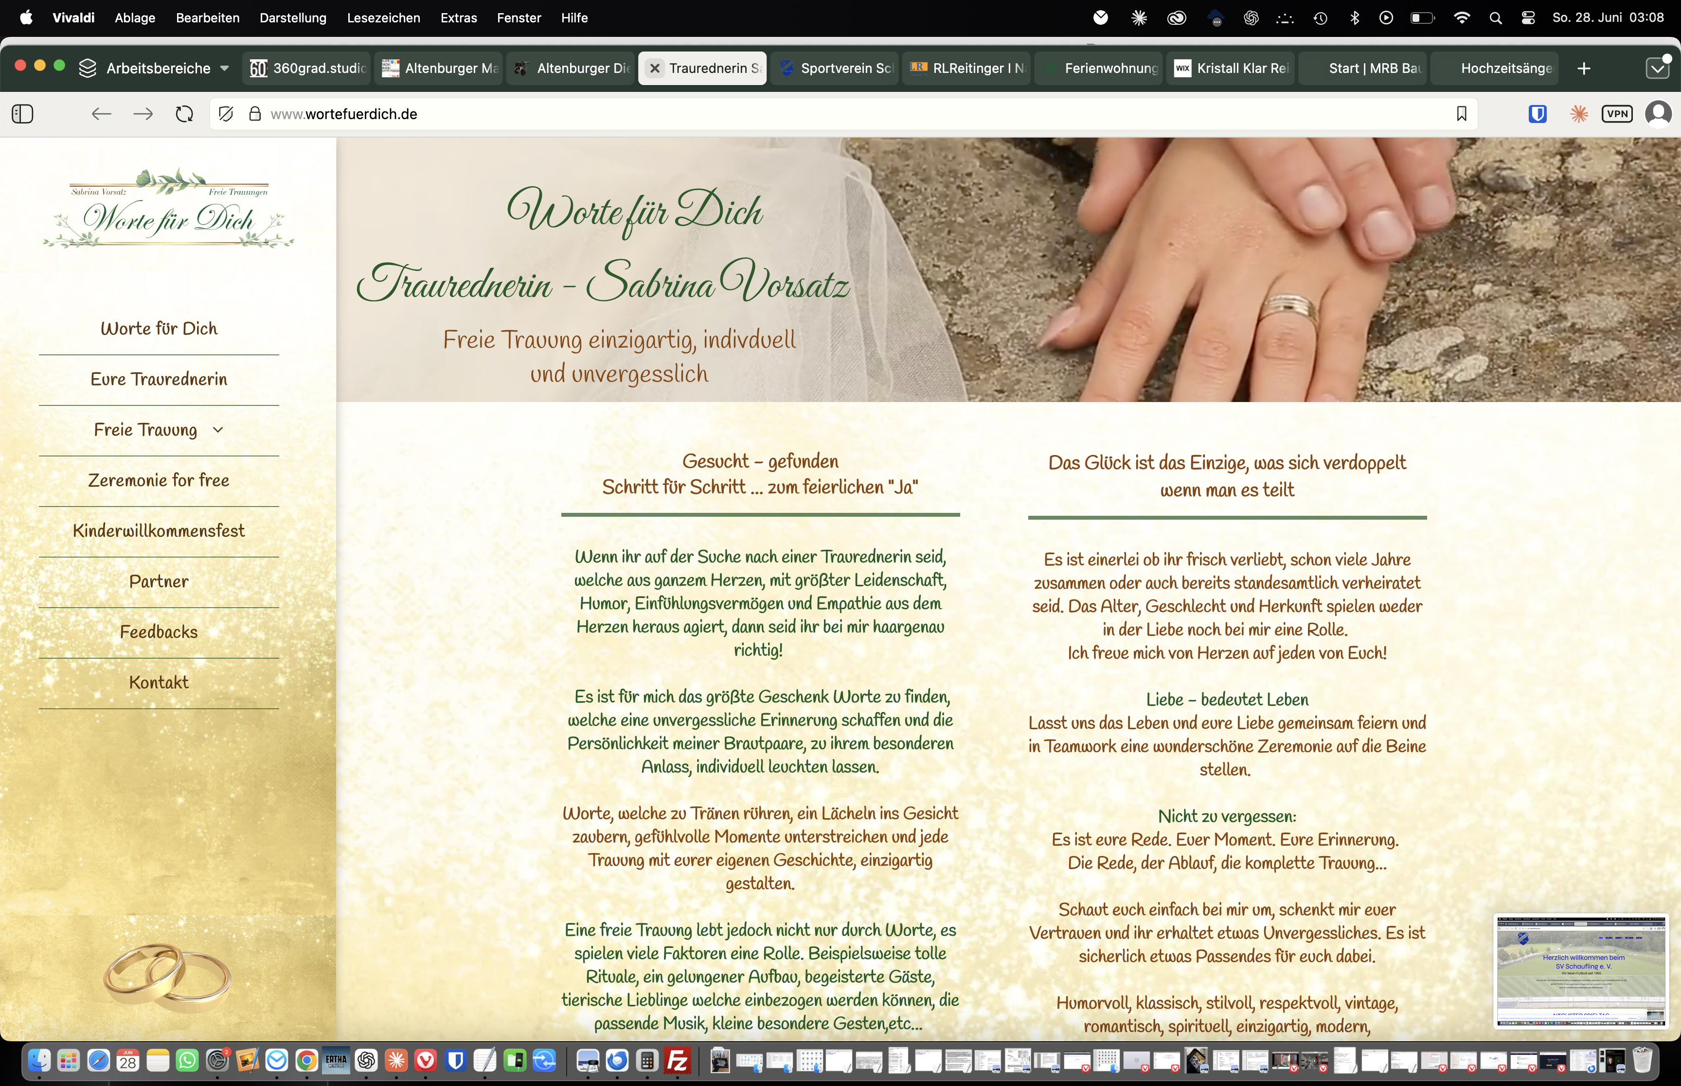Screen dimensions: 1681x1086
Task: Open the Bitwarden extension in toolbar
Action: [x=1538, y=114]
